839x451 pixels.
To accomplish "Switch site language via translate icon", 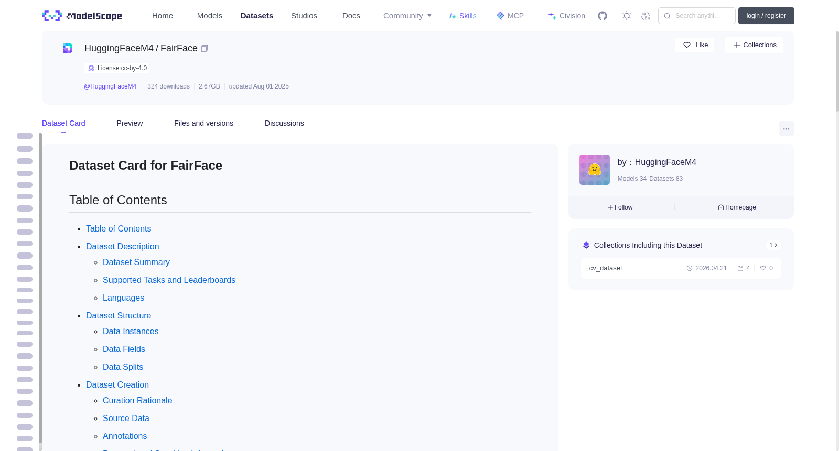I will [646, 16].
